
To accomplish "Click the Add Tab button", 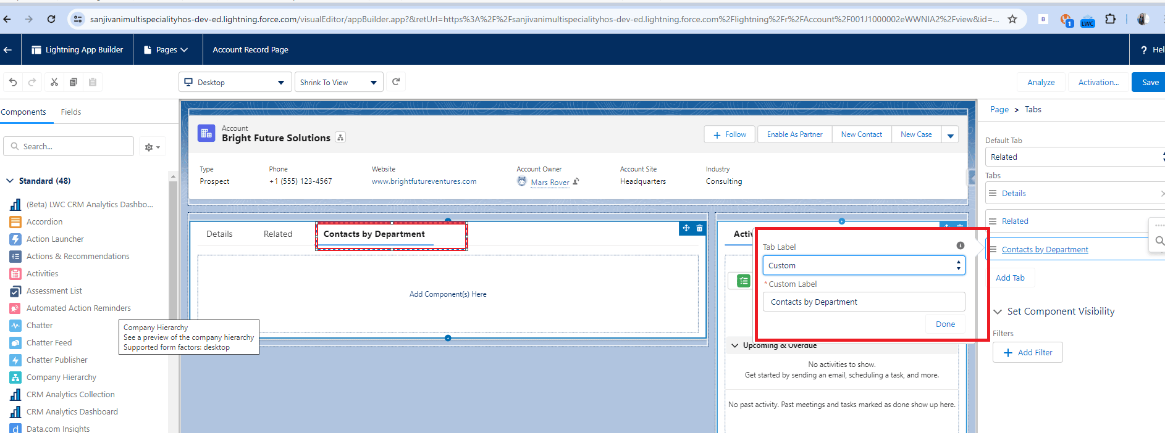I will point(1010,278).
